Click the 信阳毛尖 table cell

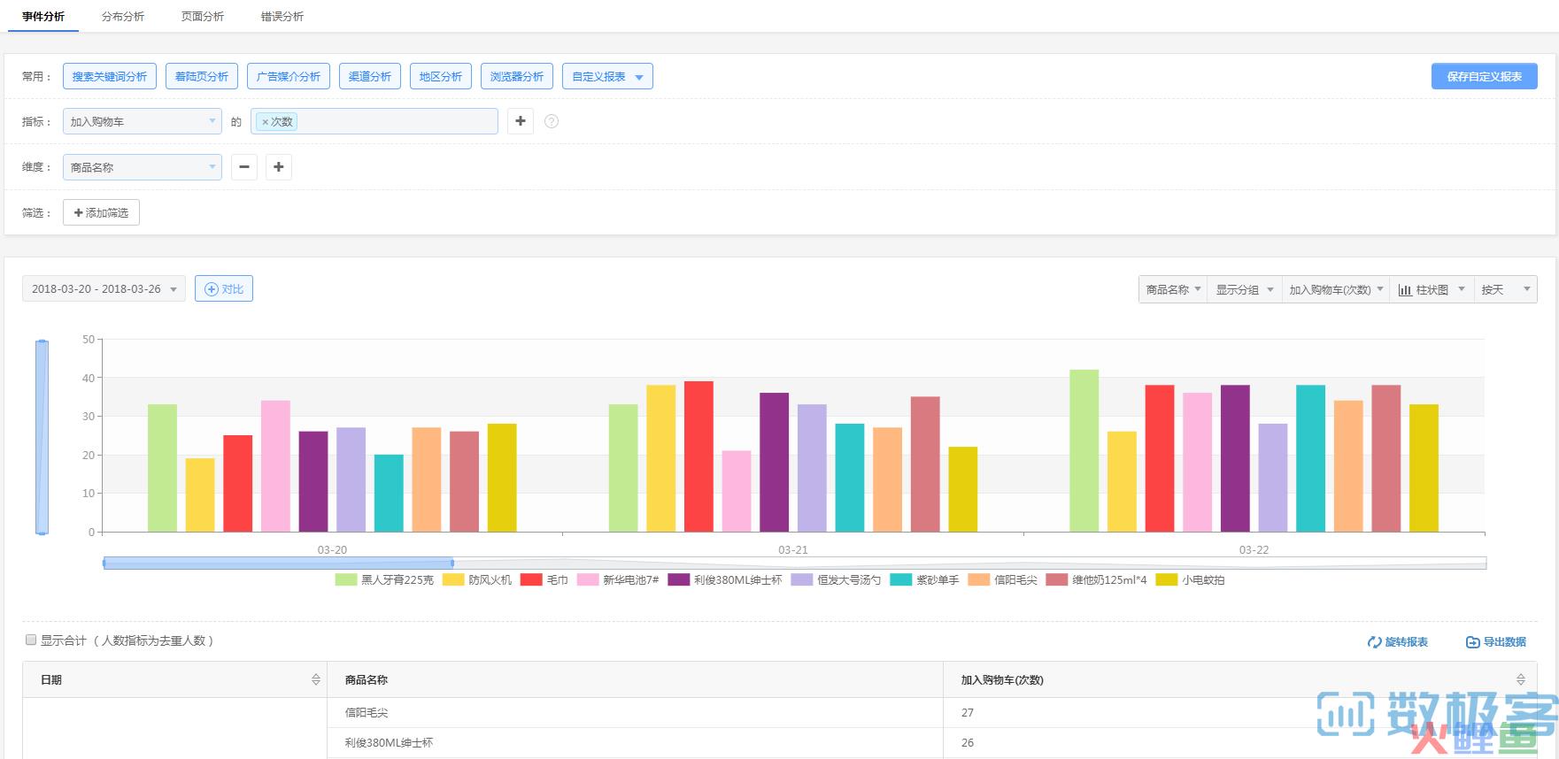pos(635,712)
